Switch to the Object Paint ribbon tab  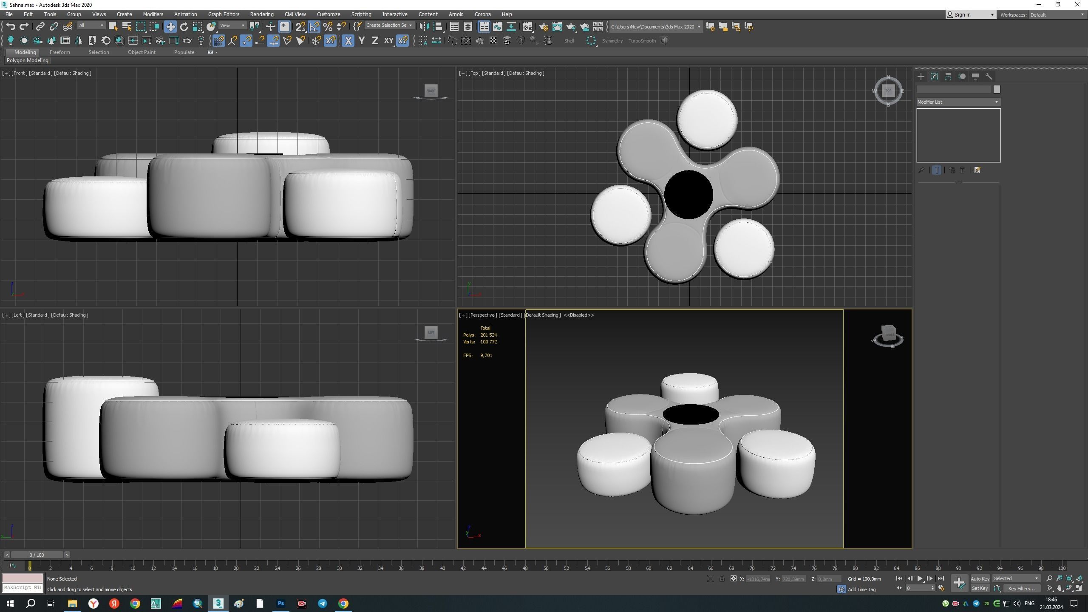tap(142, 52)
